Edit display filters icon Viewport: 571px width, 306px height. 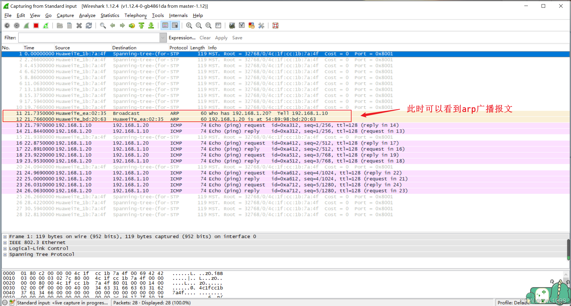click(x=242, y=26)
